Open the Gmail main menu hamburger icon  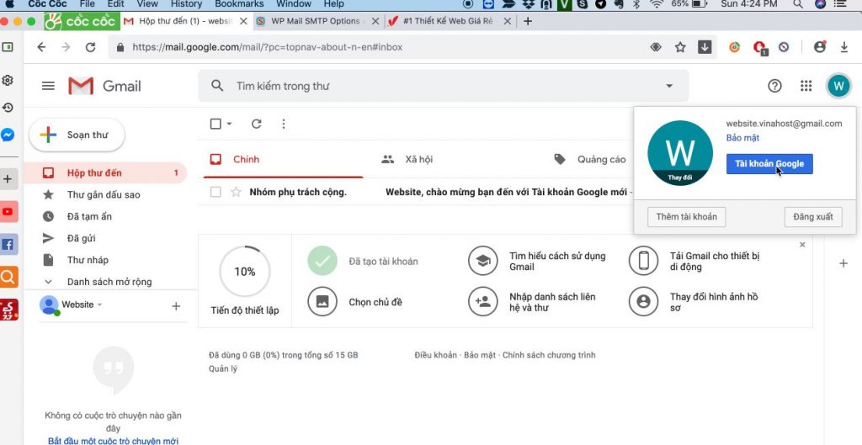tap(48, 86)
